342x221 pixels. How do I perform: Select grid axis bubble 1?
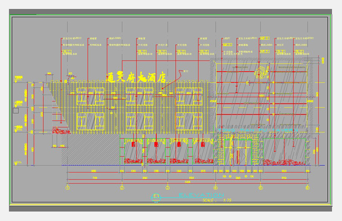tap(68, 188)
